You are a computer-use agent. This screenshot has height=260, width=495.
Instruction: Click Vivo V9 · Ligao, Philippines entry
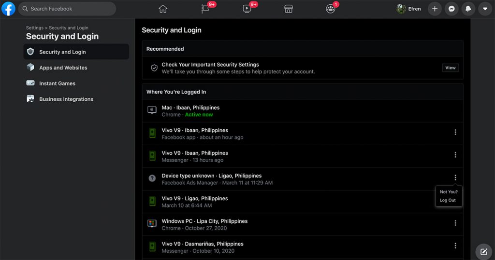pos(194,199)
